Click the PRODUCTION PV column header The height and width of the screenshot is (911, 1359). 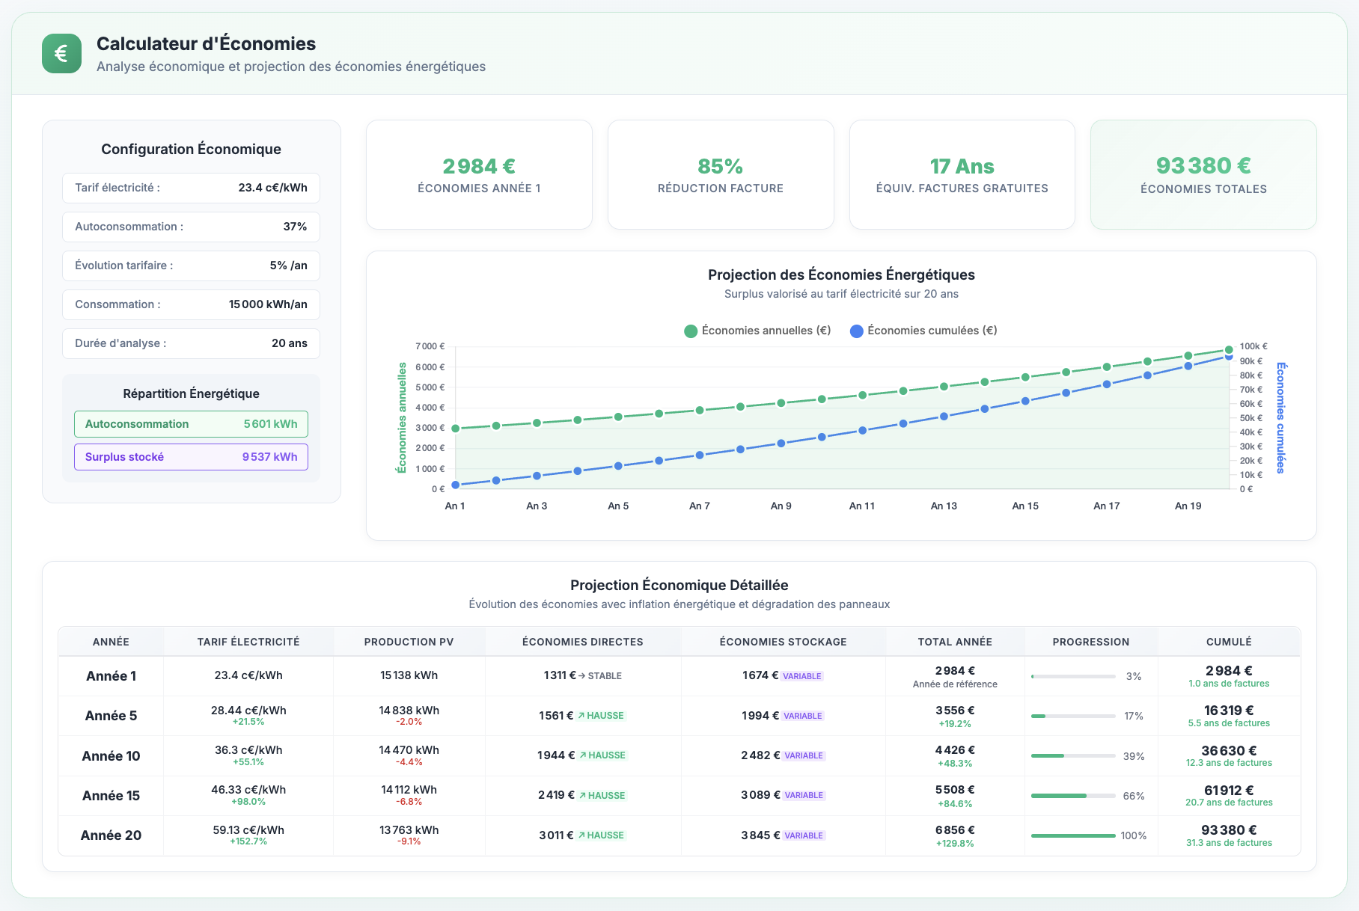click(x=409, y=642)
